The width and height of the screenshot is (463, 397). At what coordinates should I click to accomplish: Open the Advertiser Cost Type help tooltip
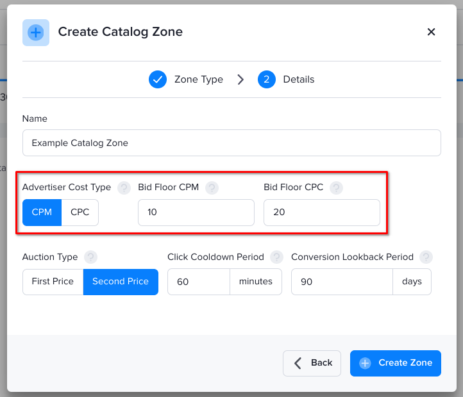click(x=124, y=188)
